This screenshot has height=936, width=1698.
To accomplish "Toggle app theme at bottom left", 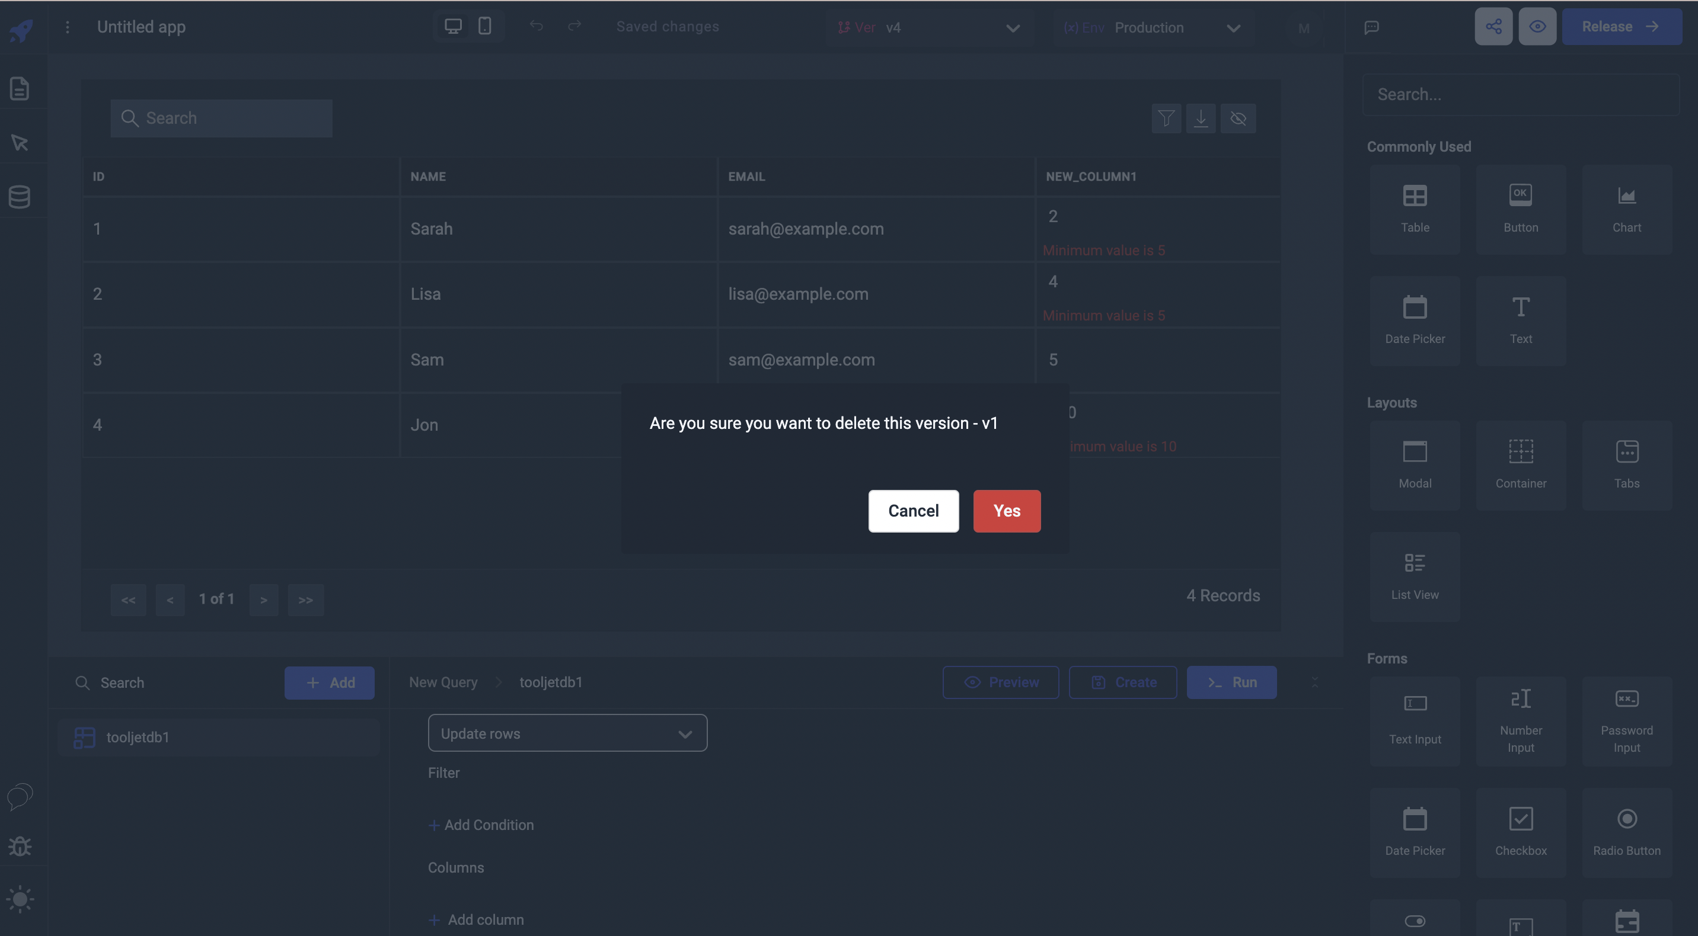I will (20, 899).
